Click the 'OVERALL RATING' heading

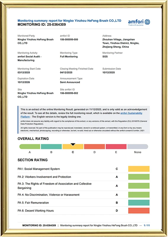[33, 139]
